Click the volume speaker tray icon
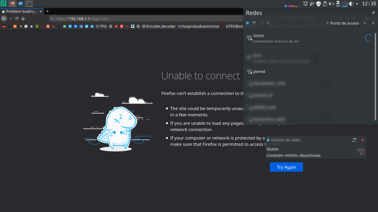The height and width of the screenshot is (212, 378). click(351, 4)
